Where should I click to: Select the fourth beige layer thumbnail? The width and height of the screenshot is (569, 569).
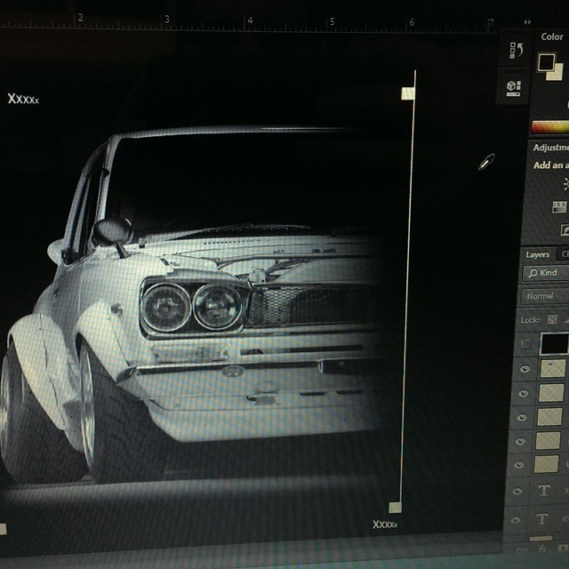[548, 441]
